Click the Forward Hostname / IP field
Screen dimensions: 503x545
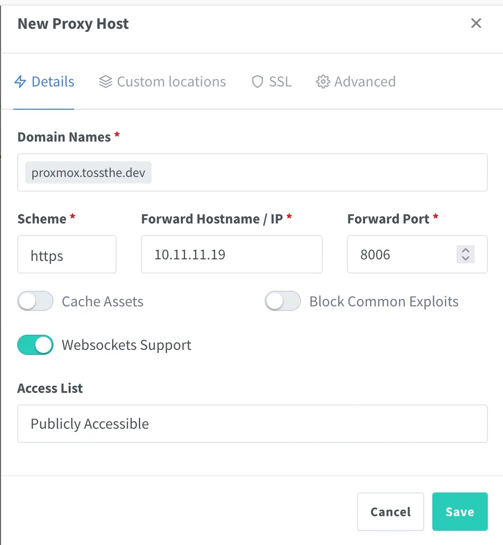[231, 254]
